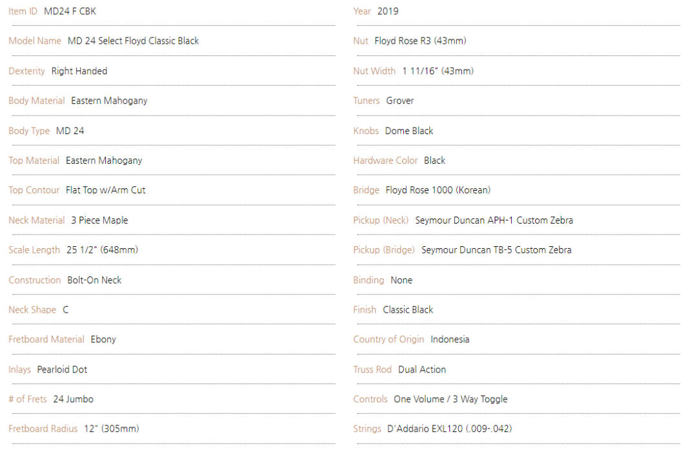
Task: Select the Body Material Eastern Mahogany text
Action: point(109,101)
